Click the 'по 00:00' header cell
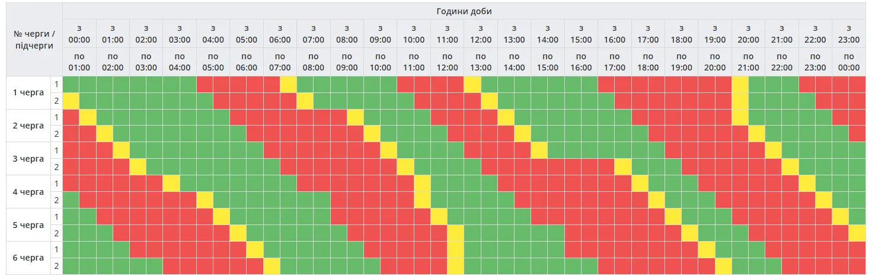The height and width of the screenshot is (276, 872). (x=849, y=62)
